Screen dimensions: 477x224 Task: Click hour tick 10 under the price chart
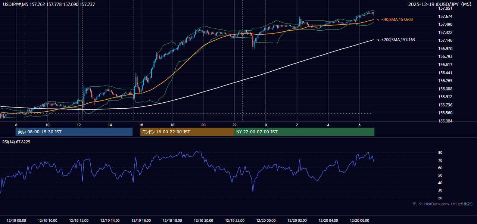(47, 125)
